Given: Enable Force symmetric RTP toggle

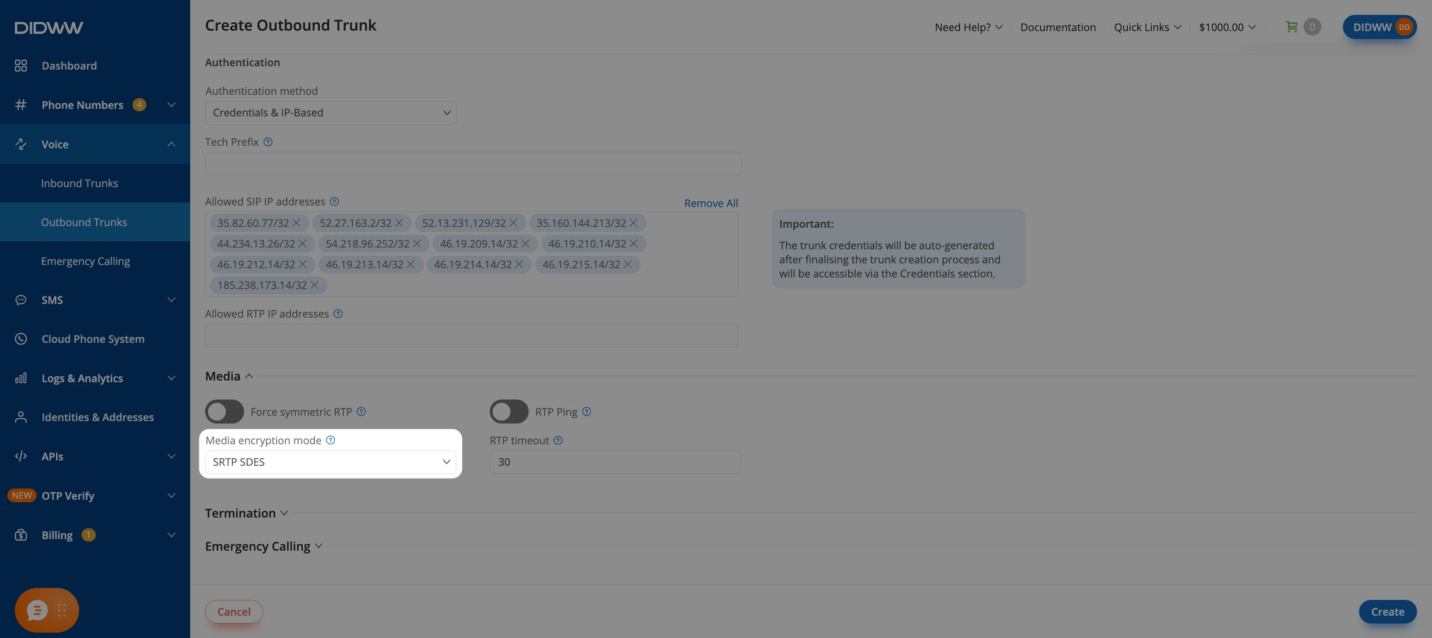Looking at the screenshot, I should [224, 412].
